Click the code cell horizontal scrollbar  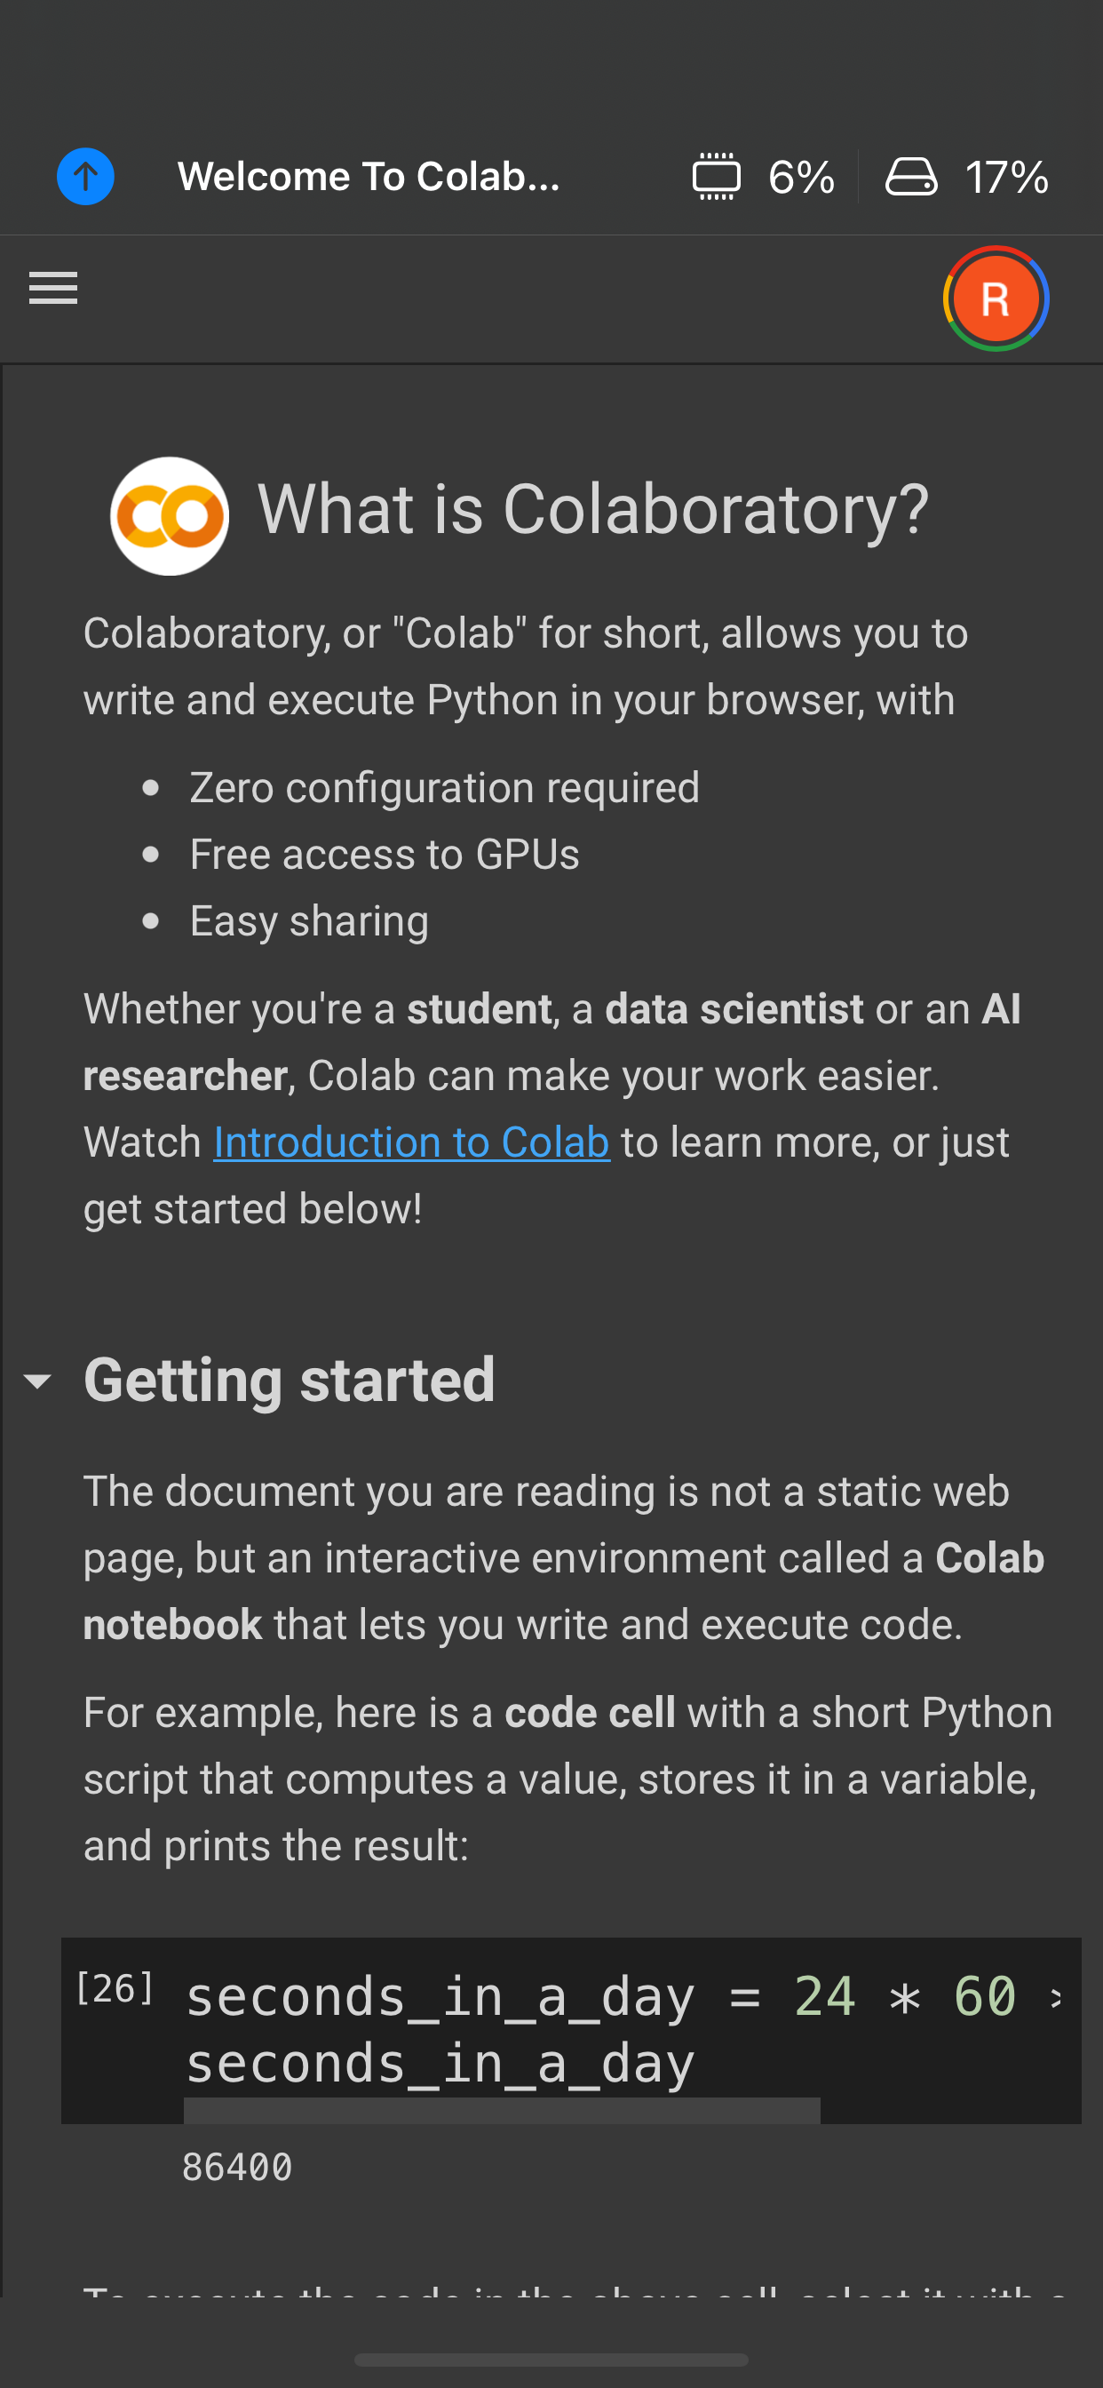[502, 2111]
